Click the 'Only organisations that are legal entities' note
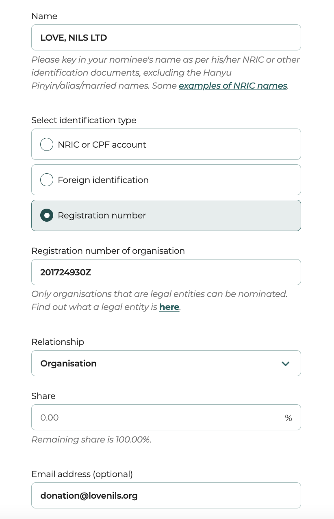The width and height of the screenshot is (334, 519). [x=159, y=294]
